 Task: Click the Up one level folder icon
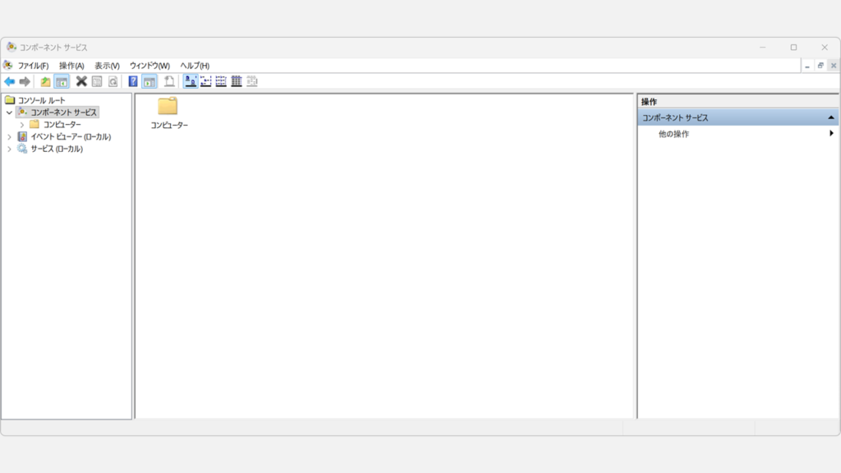(46, 81)
